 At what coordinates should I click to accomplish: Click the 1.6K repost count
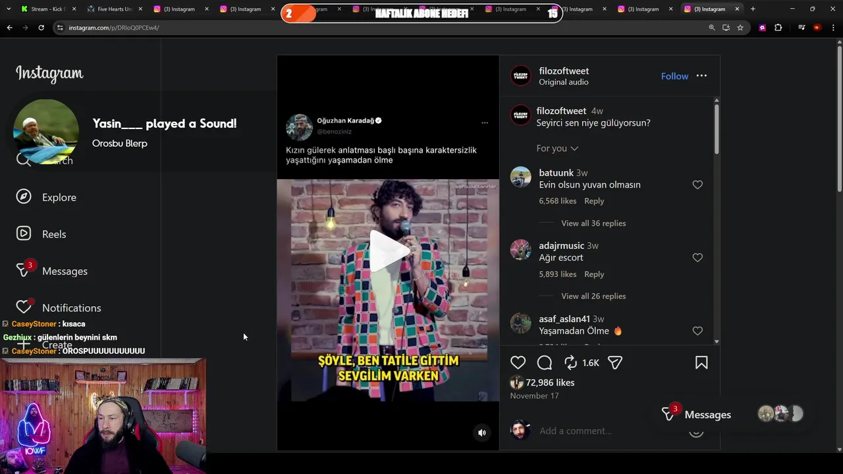[591, 363]
